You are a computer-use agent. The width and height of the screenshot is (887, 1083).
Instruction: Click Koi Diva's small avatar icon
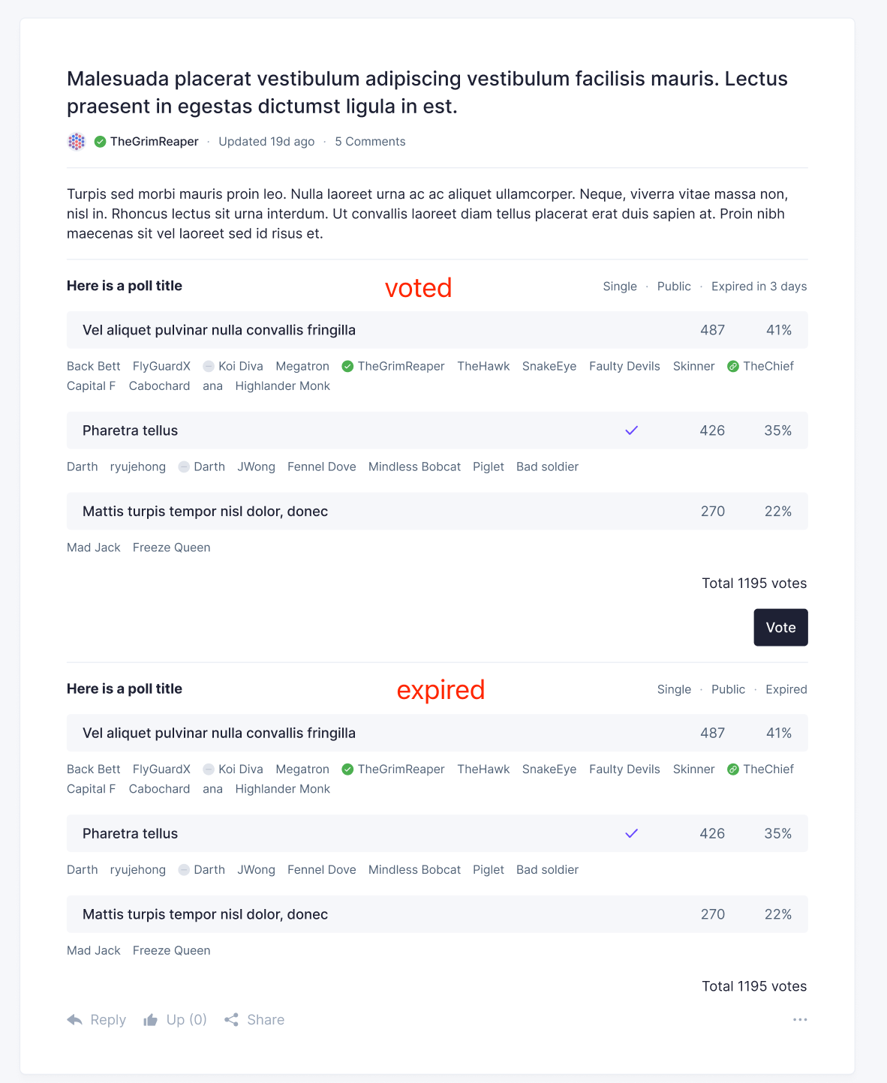(x=208, y=366)
